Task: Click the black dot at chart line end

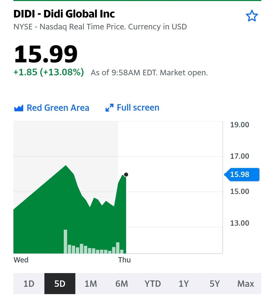Action: (126, 175)
